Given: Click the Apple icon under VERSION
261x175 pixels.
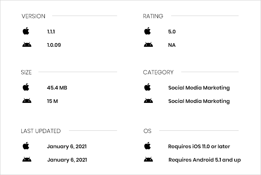Looking at the screenshot, I should (26, 31).
